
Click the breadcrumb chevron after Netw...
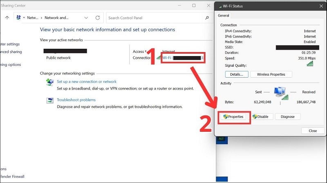[41, 18]
